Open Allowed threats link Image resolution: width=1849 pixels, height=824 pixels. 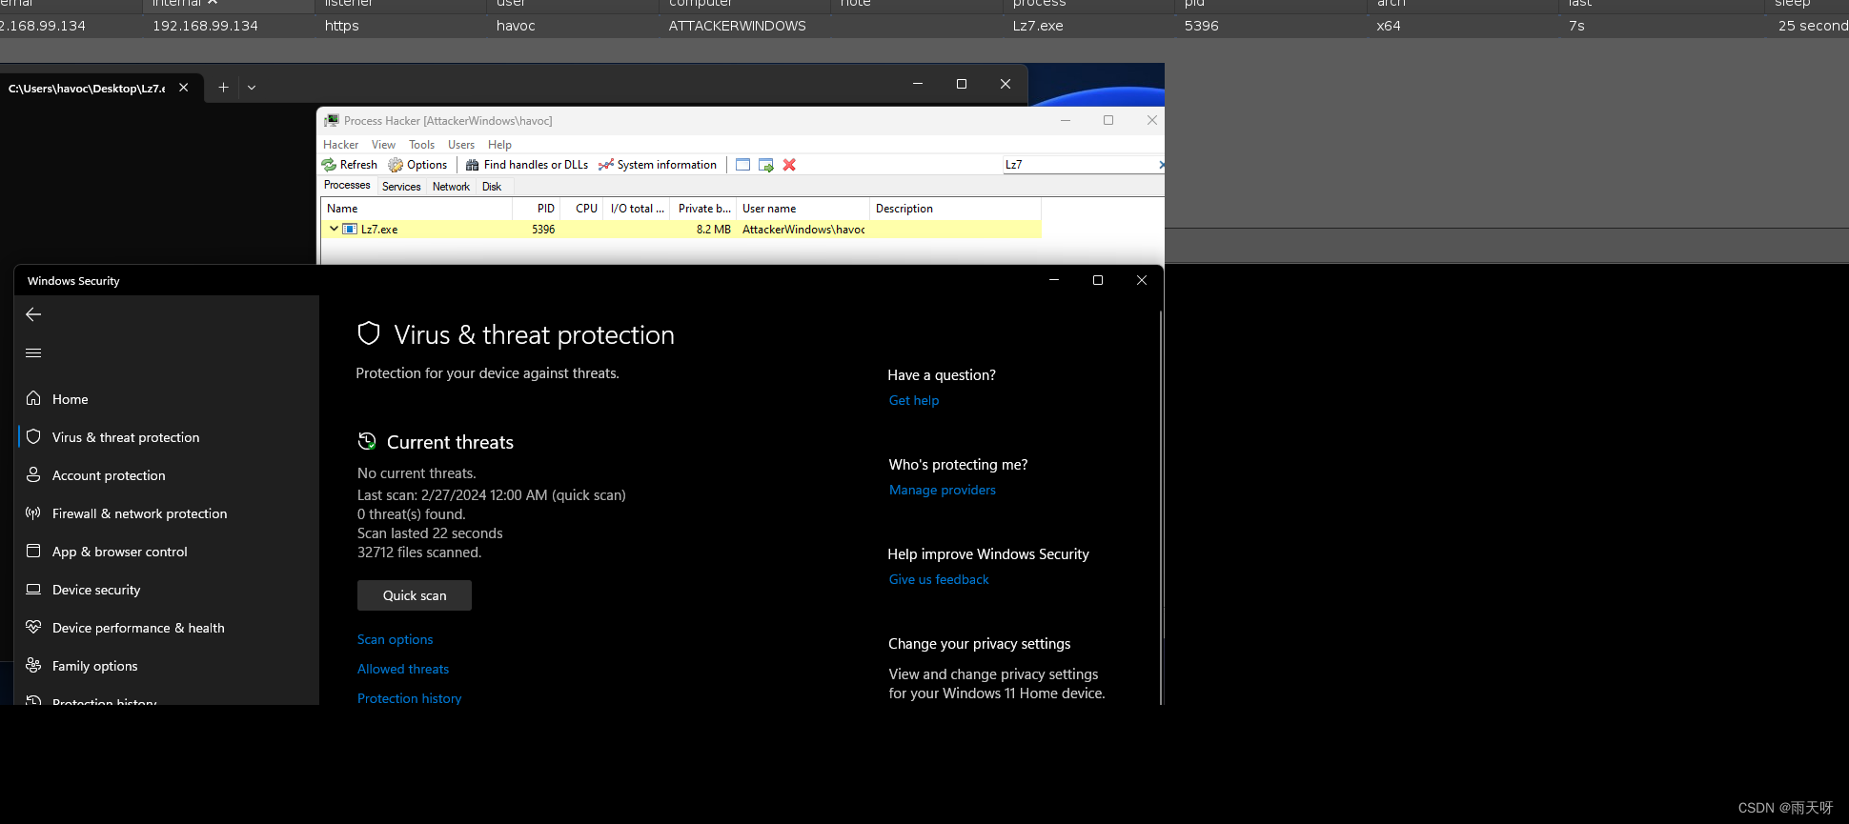pos(403,669)
